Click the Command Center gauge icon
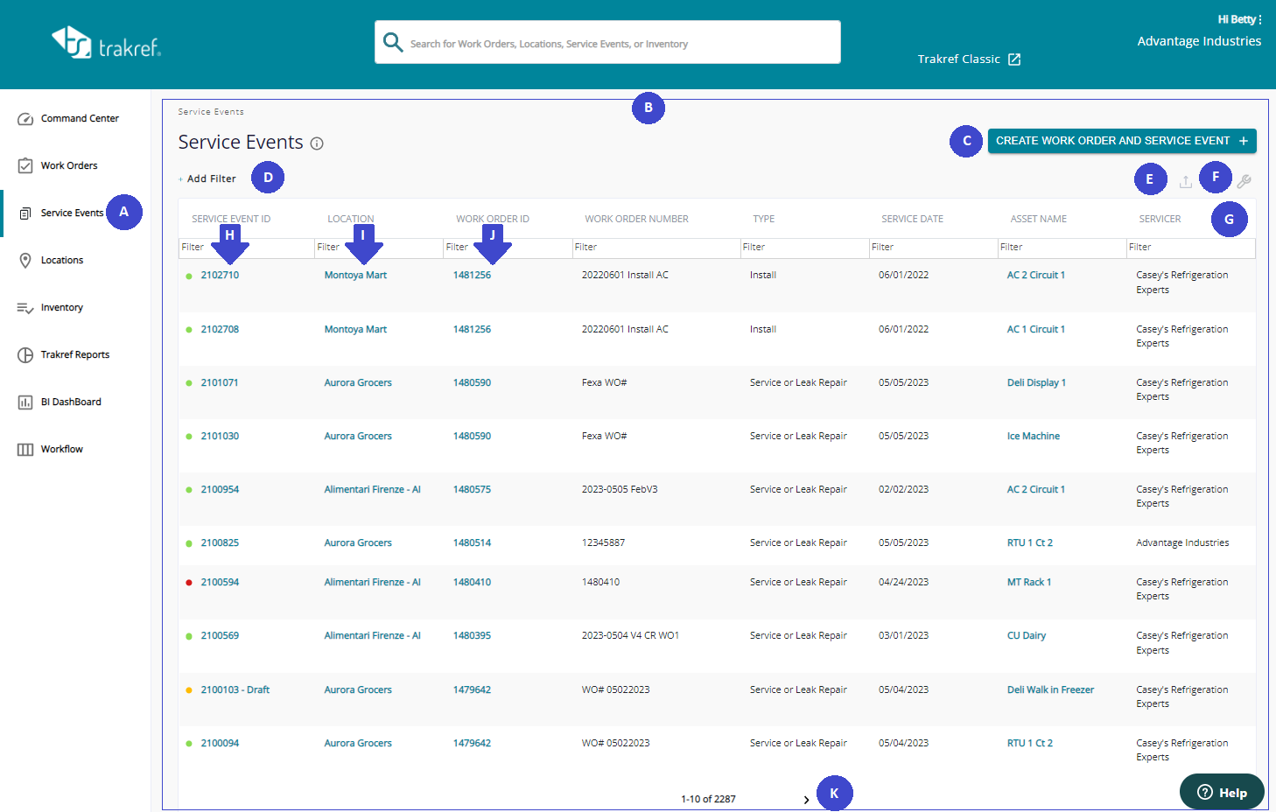Screen dimensions: 1276x812 point(25,119)
